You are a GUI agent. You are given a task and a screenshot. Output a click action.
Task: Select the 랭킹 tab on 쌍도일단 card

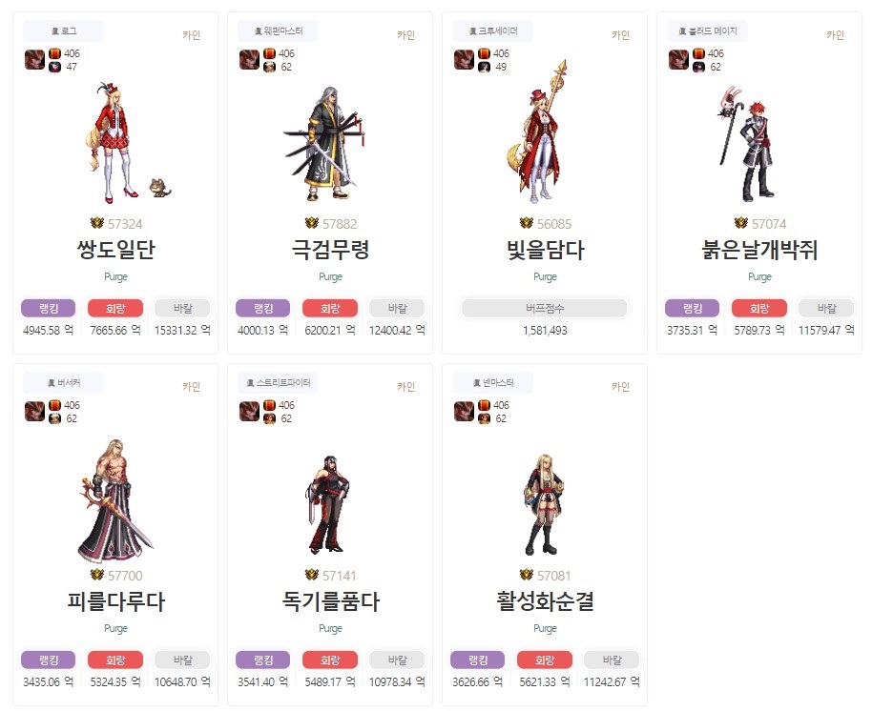coord(49,308)
